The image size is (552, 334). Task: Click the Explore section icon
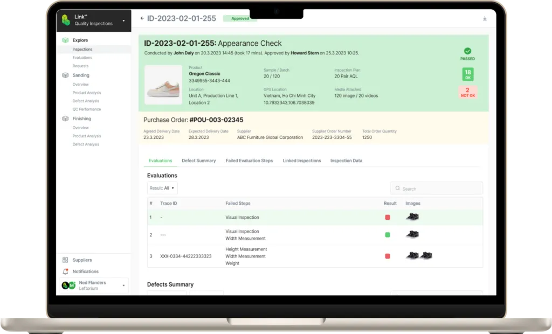point(65,40)
